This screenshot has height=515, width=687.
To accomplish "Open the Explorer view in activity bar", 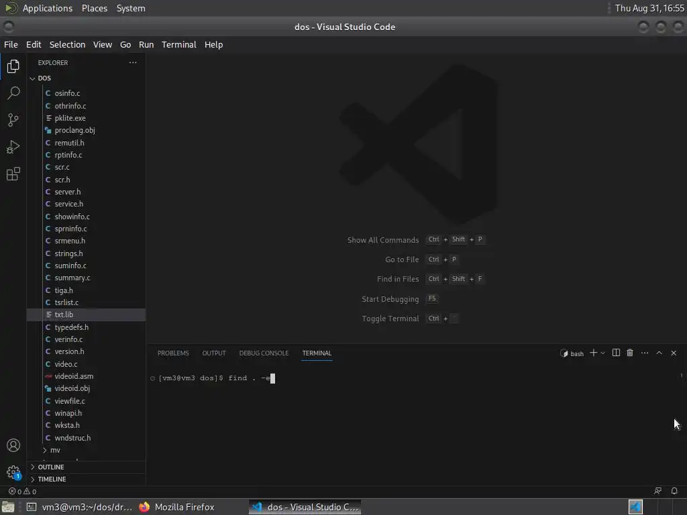I will tap(13, 66).
